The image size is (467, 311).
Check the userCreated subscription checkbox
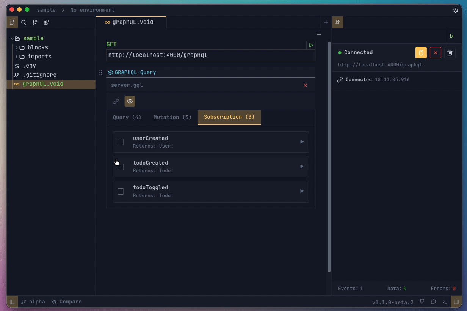(x=121, y=141)
